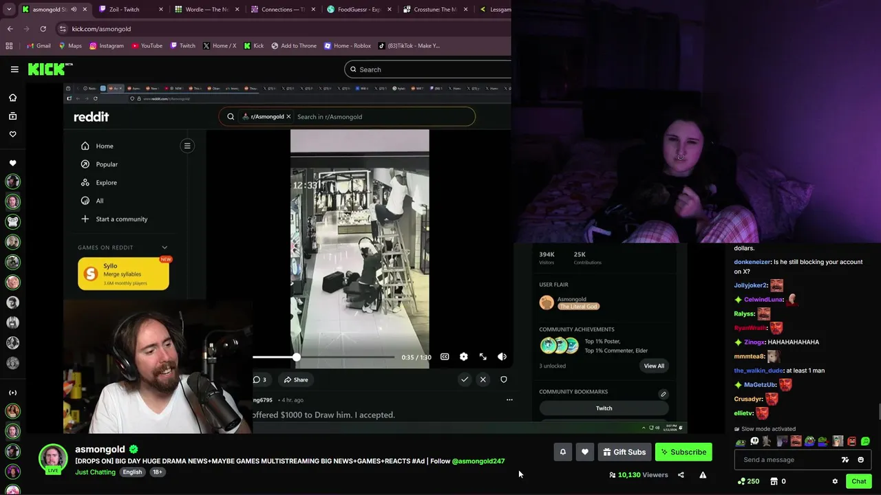Go to Kick homepage via logo
881x495 pixels.
[50, 69]
